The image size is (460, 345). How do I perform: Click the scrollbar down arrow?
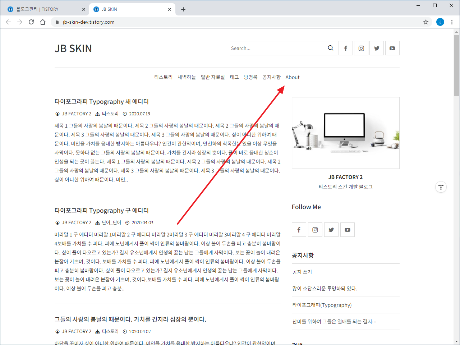(456, 341)
